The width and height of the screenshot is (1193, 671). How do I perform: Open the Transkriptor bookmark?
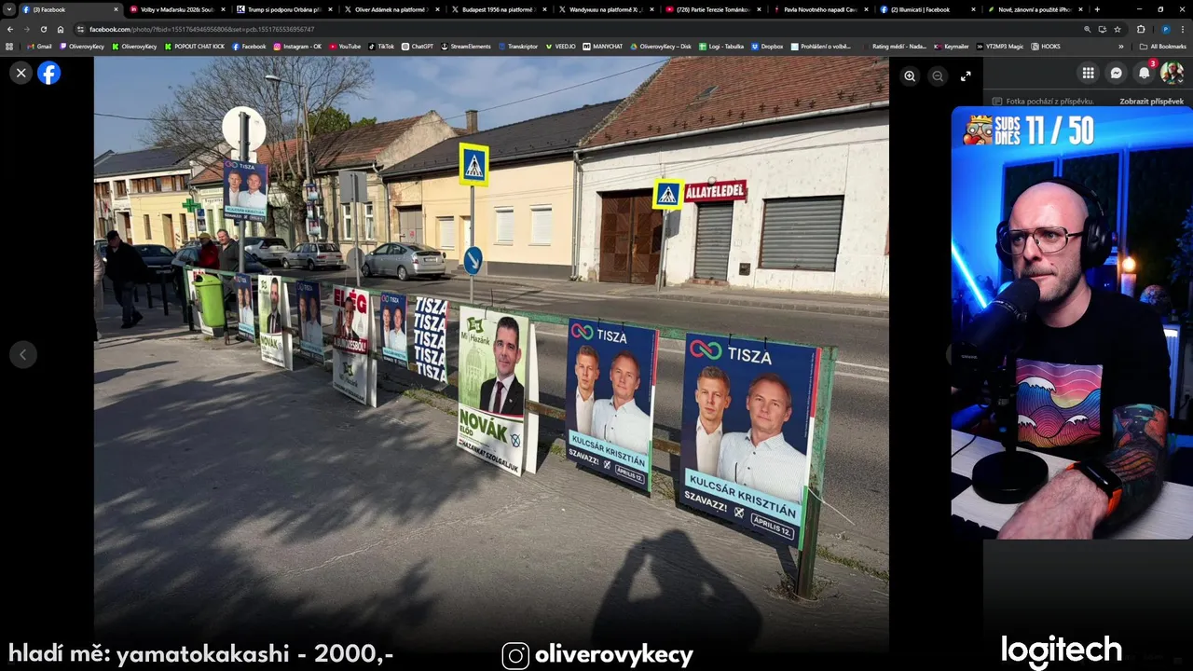point(518,46)
